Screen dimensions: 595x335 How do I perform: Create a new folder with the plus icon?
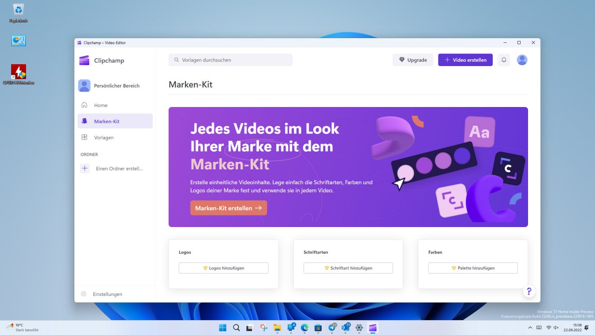coord(85,168)
